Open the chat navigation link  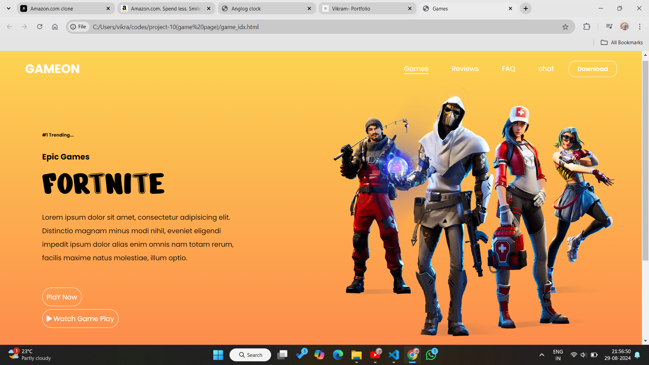click(x=546, y=69)
